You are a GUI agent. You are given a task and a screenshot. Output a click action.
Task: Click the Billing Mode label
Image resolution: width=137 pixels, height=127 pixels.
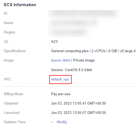pyautogui.click(x=13, y=94)
